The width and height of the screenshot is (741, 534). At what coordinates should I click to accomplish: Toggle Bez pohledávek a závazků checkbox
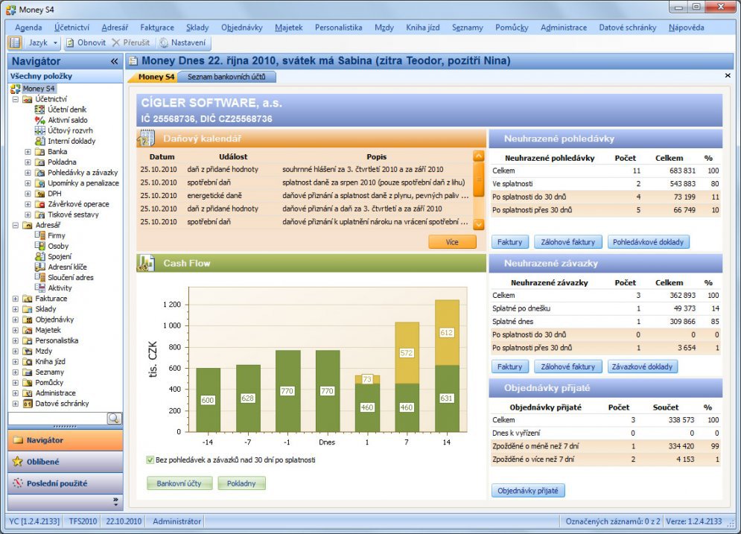tap(150, 460)
